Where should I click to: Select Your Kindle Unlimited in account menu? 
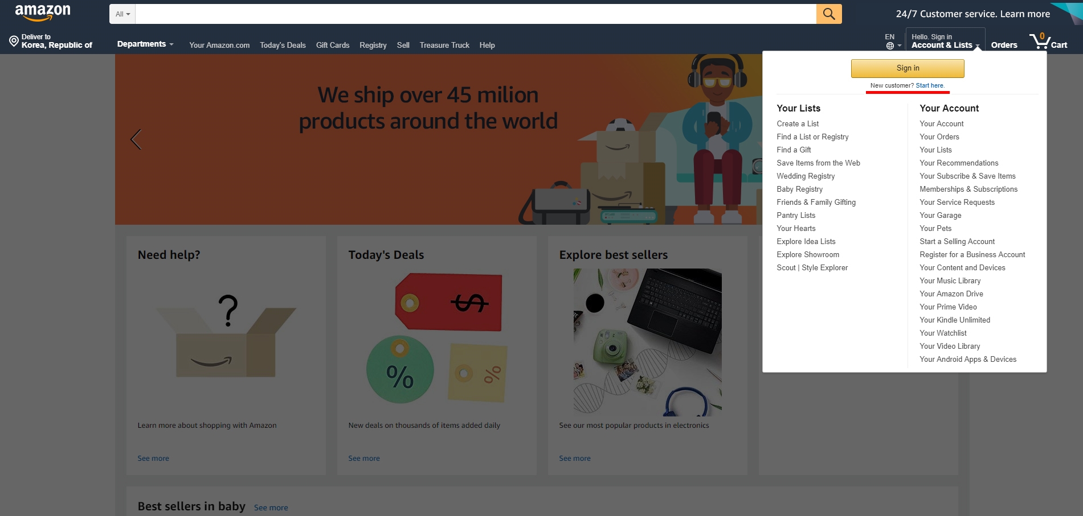955,320
